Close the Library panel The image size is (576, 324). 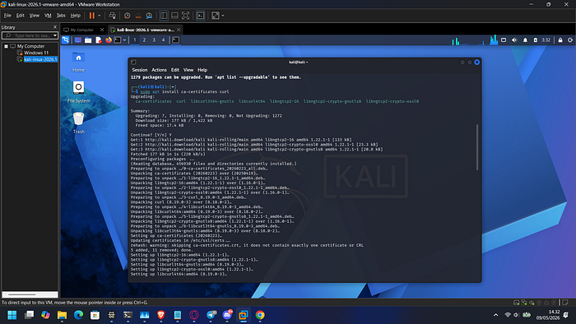pos(55,27)
